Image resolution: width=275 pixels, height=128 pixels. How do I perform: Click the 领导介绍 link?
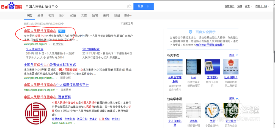pos(82,119)
